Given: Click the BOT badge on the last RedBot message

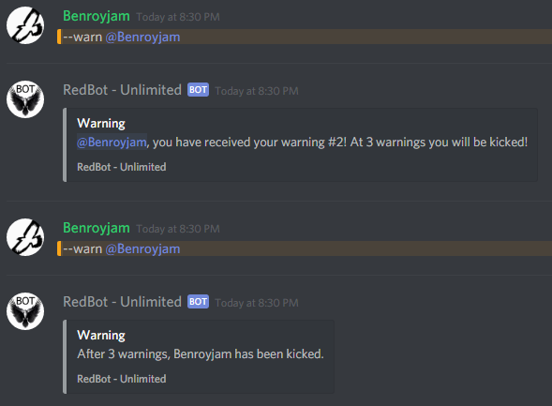Looking at the screenshot, I should [x=198, y=301].
